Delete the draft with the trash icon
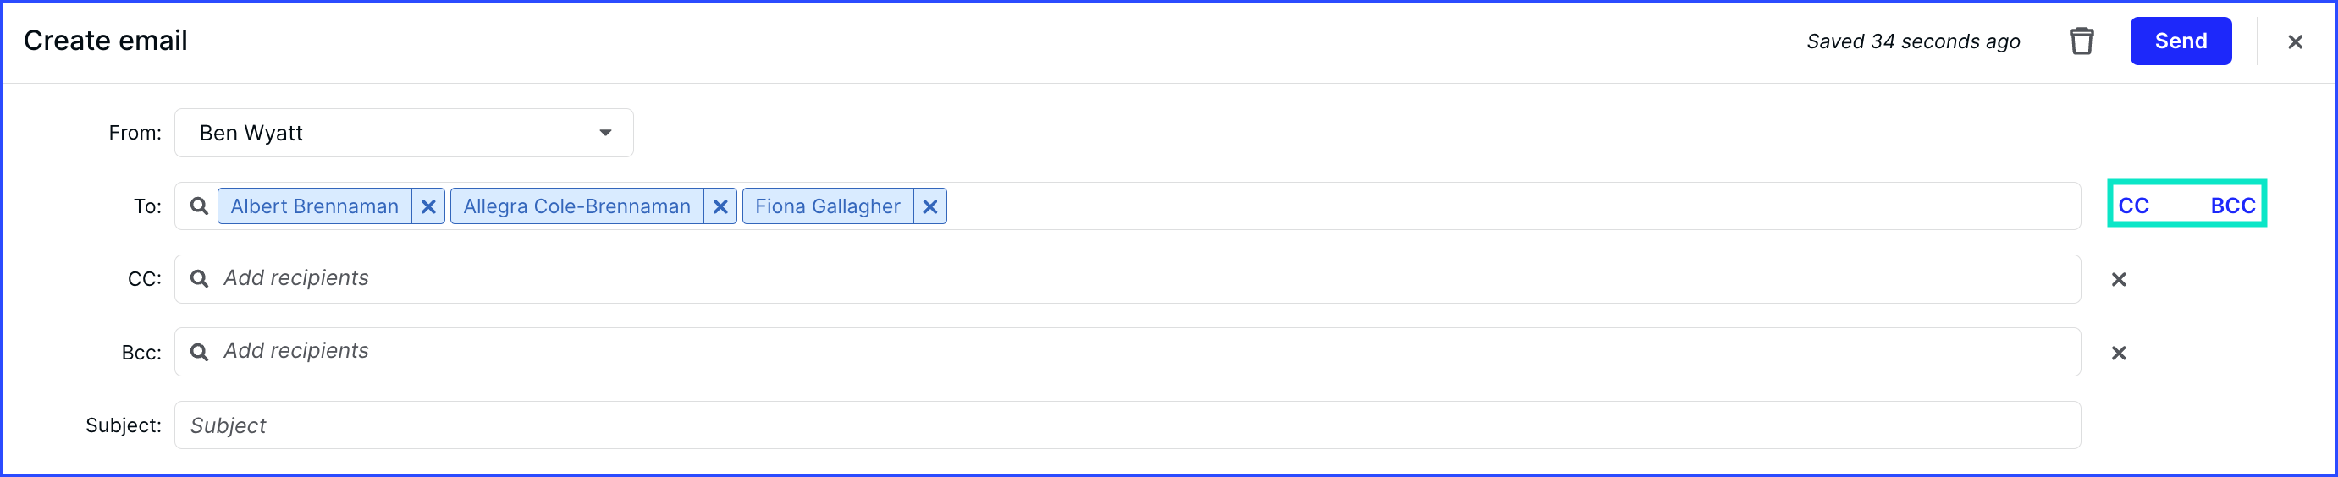Viewport: 2338px width, 477px height. coord(2082,41)
